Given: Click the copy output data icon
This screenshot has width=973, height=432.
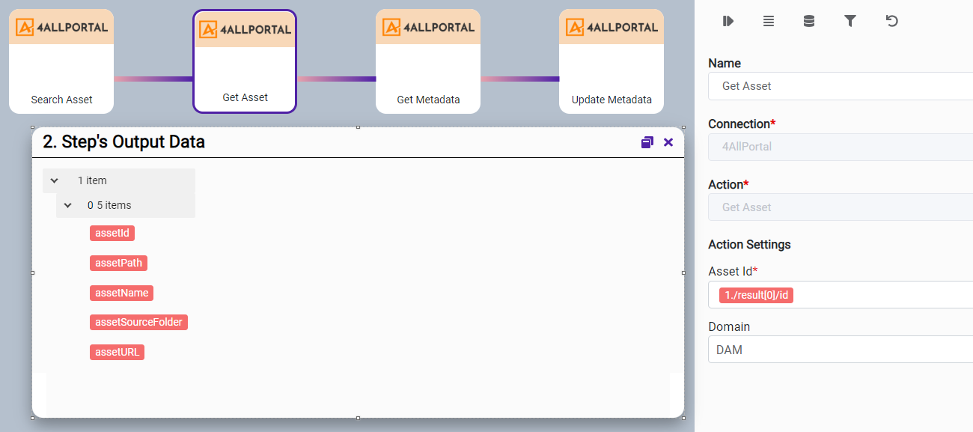Looking at the screenshot, I should [647, 142].
